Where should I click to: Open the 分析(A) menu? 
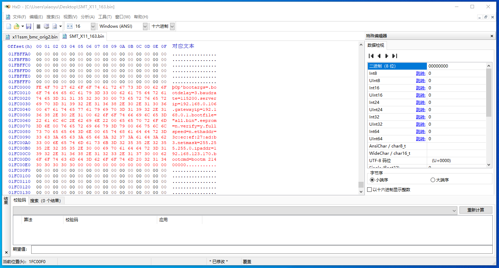(87, 17)
